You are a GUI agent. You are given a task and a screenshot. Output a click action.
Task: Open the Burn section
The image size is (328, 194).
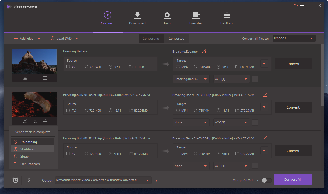pyautogui.click(x=166, y=18)
